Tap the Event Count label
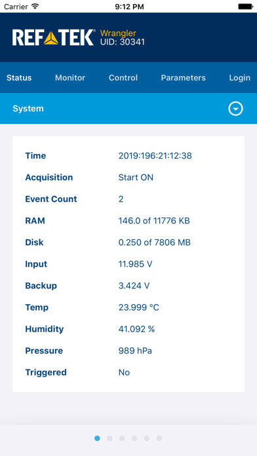The width and height of the screenshot is (257, 456). point(51,199)
